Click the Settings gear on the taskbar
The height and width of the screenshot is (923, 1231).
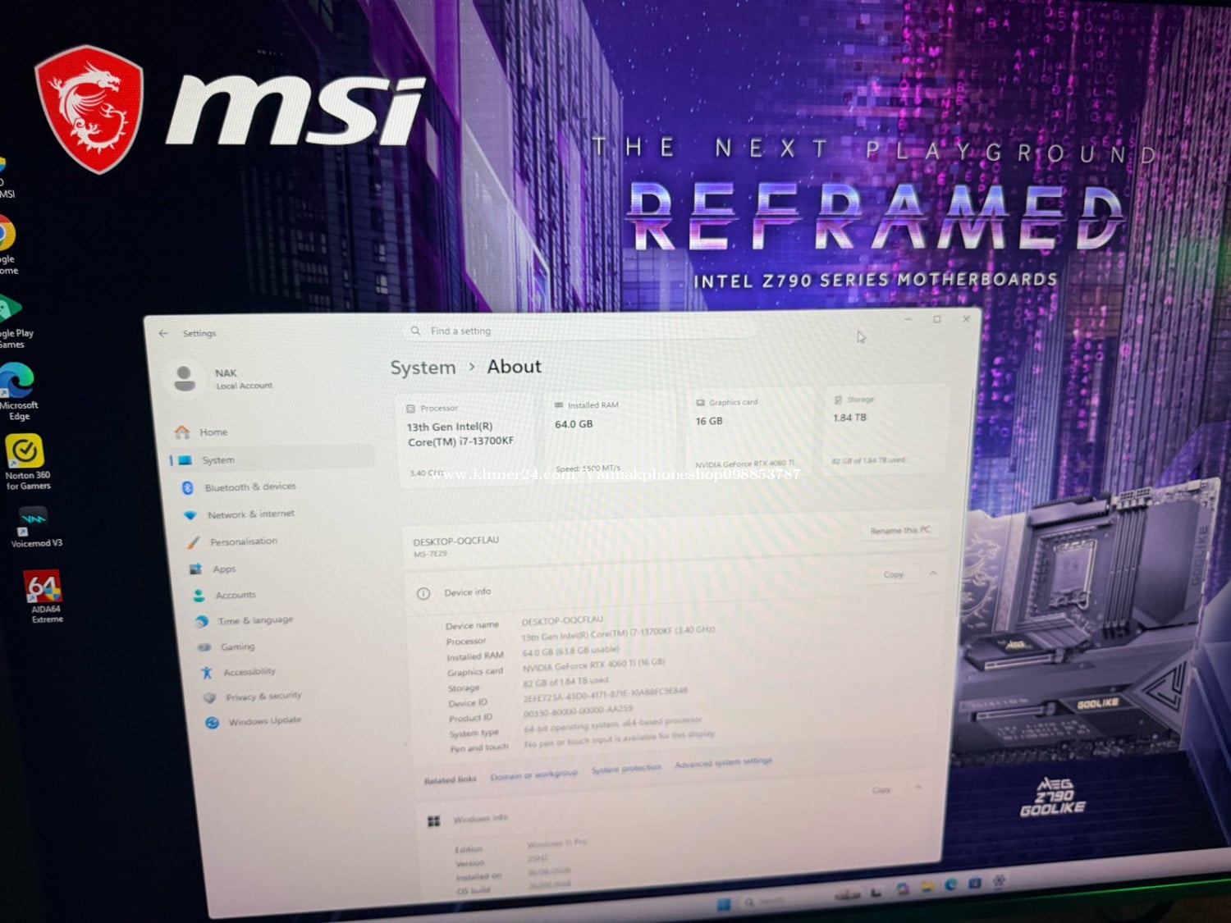click(999, 881)
